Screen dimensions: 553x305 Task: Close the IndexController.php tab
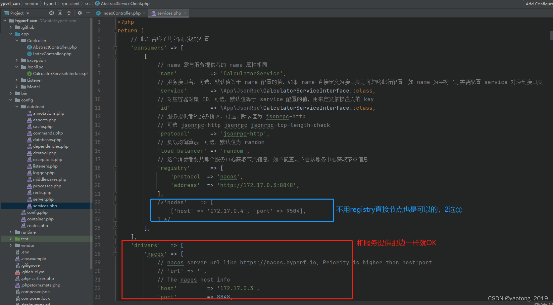[144, 13]
